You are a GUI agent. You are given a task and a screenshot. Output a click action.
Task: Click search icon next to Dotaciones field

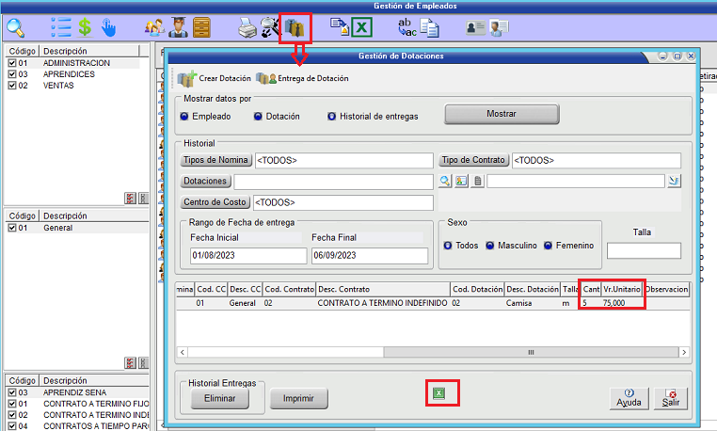pyautogui.click(x=446, y=181)
